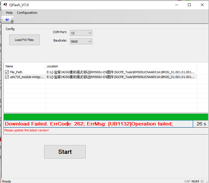Select the File_Path row location text
209x183 pixels.
click(120, 72)
